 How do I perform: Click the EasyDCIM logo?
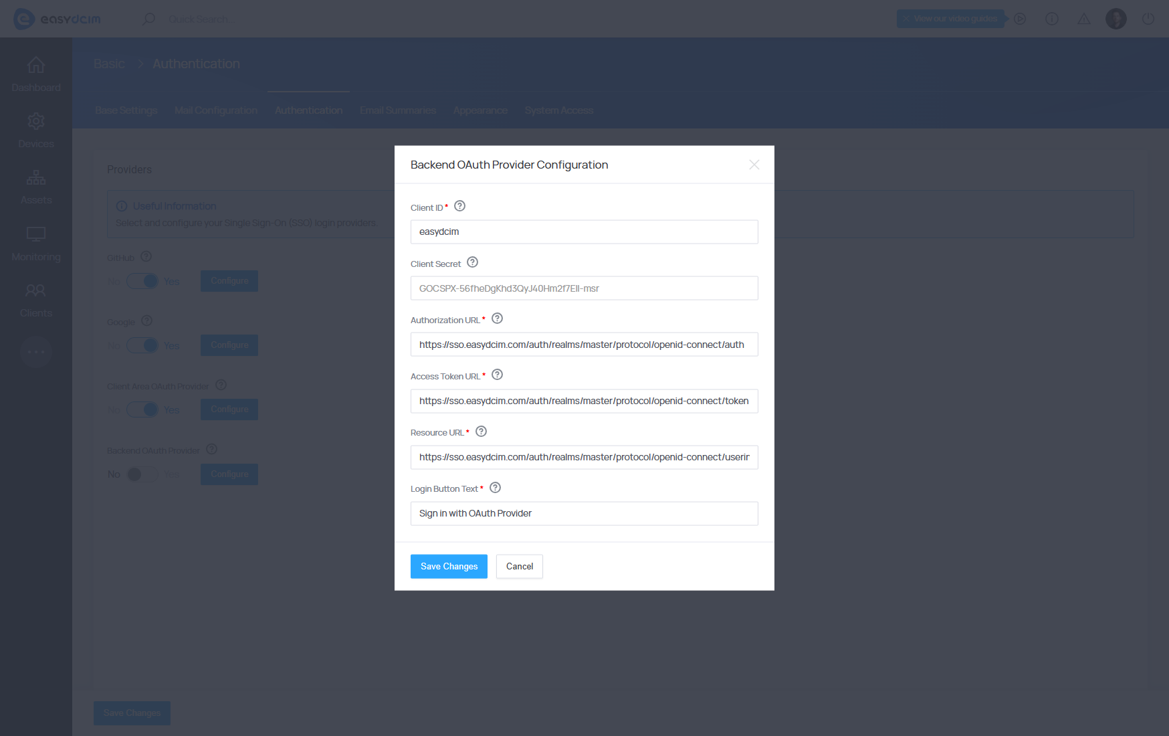click(x=58, y=19)
